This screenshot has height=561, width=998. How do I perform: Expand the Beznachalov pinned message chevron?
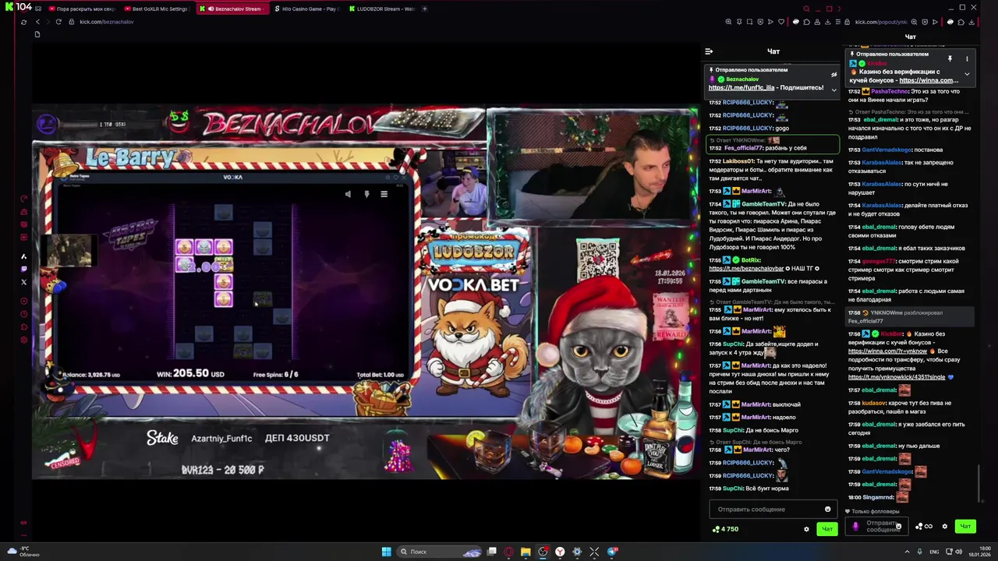click(x=833, y=89)
